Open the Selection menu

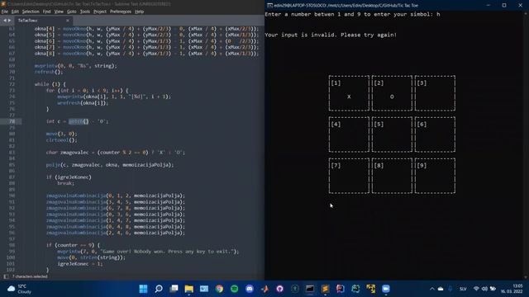(x=31, y=12)
